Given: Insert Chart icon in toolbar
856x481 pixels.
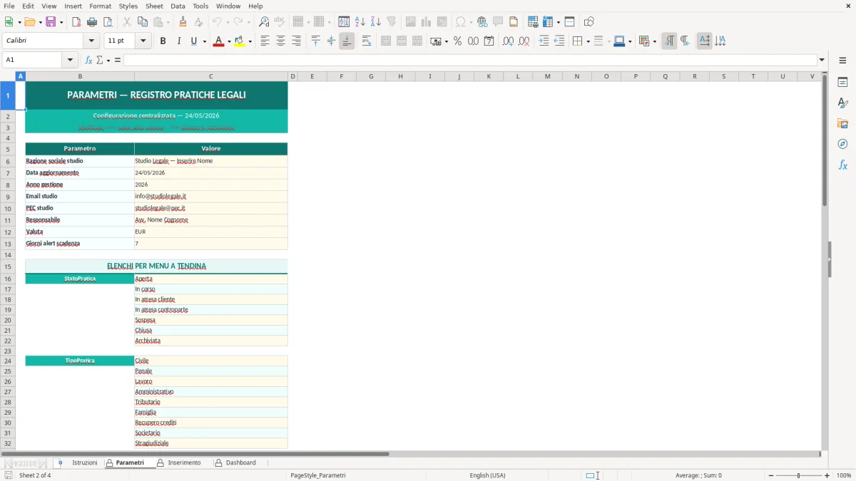Looking at the screenshot, I should coord(427,22).
